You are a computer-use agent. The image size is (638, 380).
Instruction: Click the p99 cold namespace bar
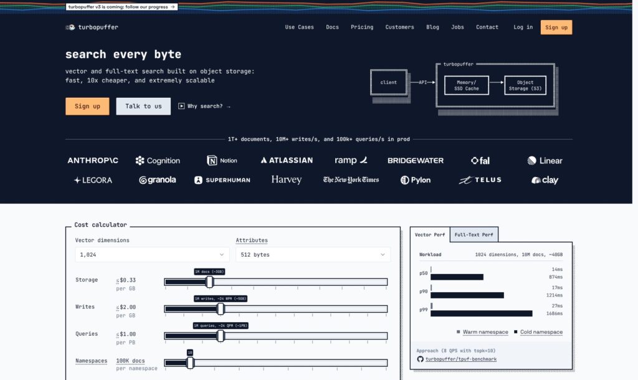tap(482, 313)
